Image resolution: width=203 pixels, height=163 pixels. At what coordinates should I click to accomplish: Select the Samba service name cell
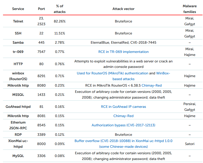click(x=18, y=42)
